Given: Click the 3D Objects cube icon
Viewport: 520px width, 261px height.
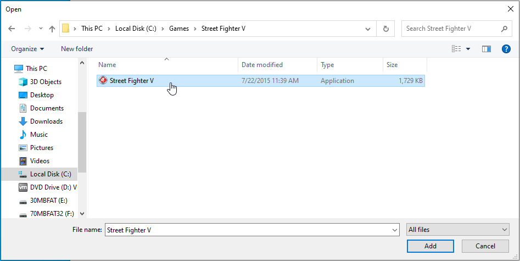Looking at the screenshot, I should click(x=23, y=82).
